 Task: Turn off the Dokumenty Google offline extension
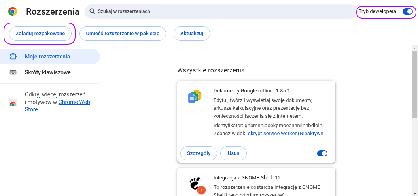tap(322, 153)
